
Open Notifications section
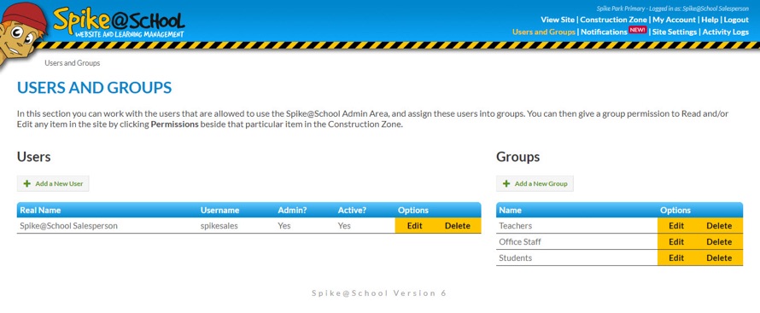(x=604, y=32)
